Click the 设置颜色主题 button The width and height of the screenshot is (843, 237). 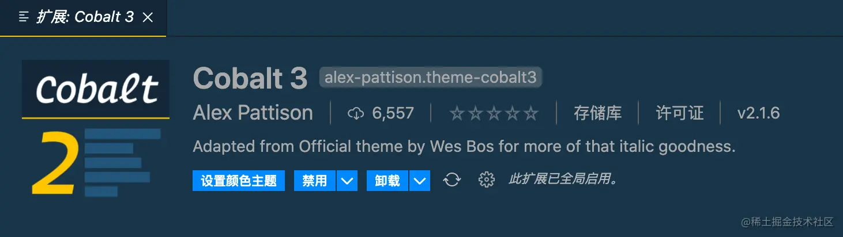239,181
